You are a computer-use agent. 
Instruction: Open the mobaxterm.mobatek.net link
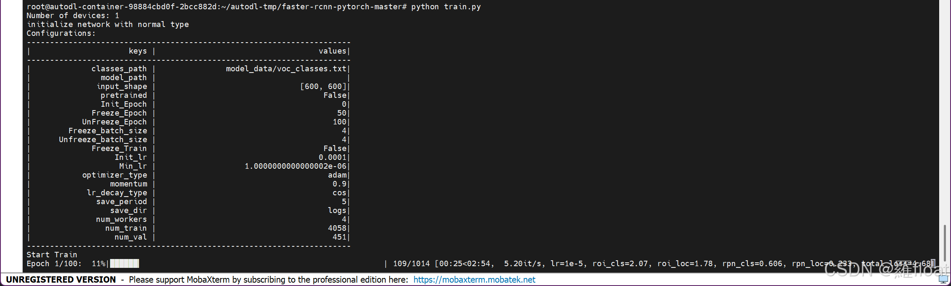point(474,280)
